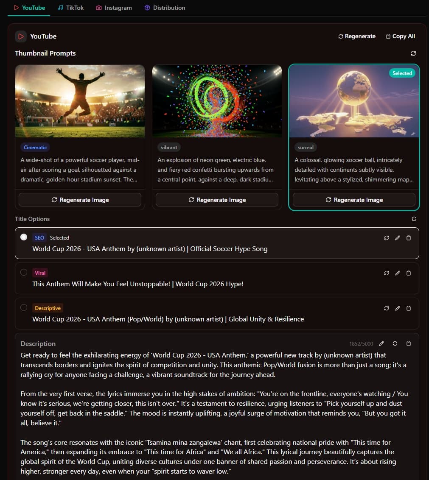Viewport: 429px width, 480px height.
Task: Delete the Descriptive title option
Action: click(x=408, y=308)
